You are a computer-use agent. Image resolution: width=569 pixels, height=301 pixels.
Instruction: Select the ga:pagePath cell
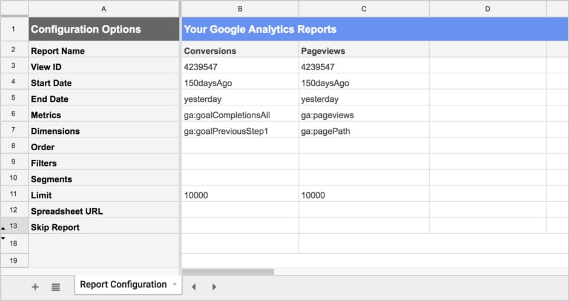(x=364, y=130)
